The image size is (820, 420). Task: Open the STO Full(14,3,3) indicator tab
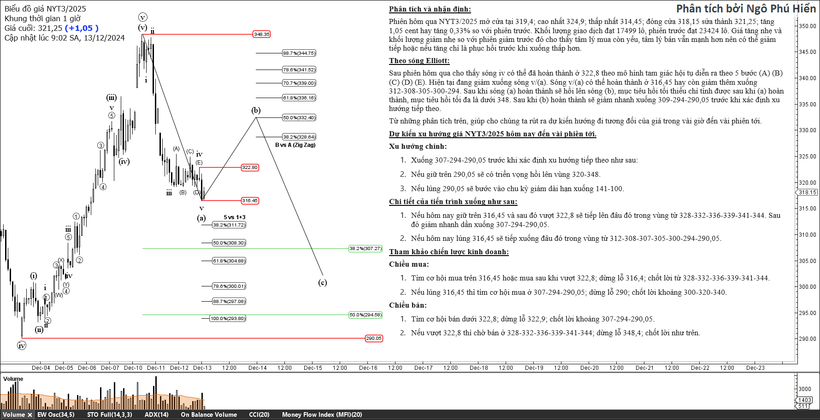pos(109,415)
